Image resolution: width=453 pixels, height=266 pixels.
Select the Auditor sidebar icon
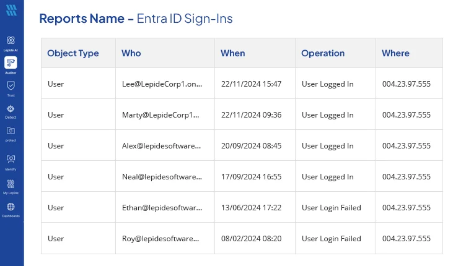(x=11, y=62)
